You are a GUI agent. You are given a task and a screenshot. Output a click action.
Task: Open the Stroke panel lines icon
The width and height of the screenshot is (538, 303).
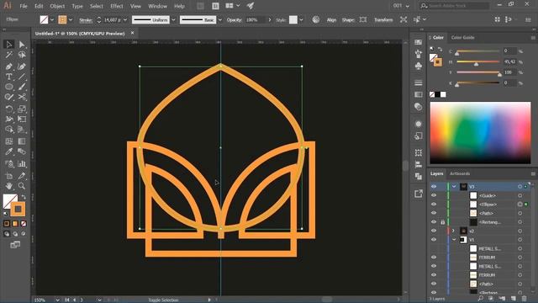419,82
